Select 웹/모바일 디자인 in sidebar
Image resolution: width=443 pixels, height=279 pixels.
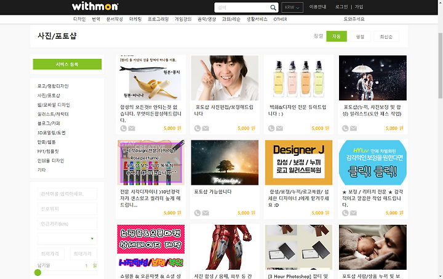pyautogui.click(x=54, y=105)
